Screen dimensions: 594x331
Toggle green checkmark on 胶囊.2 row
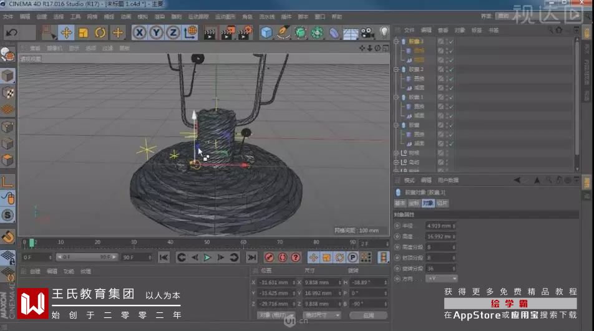[x=451, y=69]
